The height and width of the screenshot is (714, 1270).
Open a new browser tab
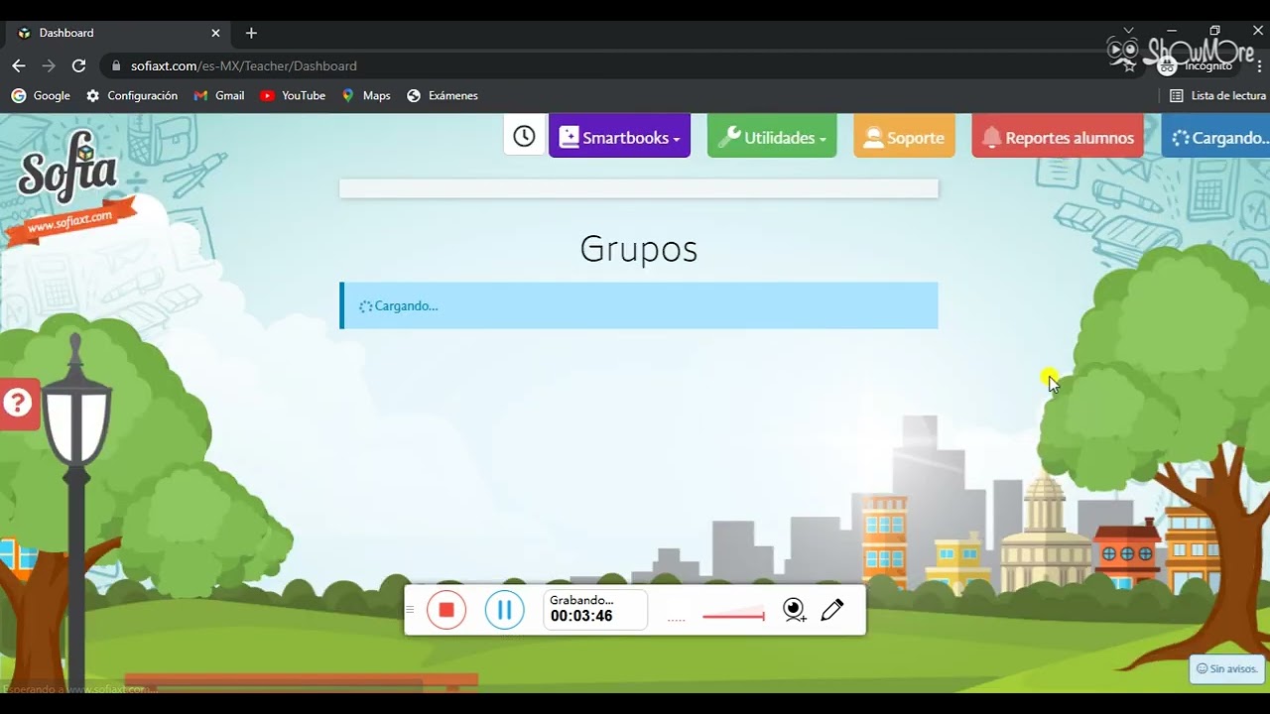pyautogui.click(x=251, y=33)
